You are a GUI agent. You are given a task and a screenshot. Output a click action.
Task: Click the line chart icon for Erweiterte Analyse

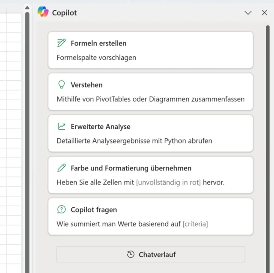click(62, 126)
